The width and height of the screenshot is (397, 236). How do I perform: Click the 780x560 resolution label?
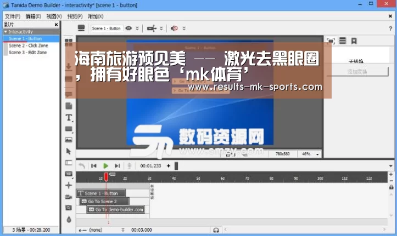click(282, 154)
